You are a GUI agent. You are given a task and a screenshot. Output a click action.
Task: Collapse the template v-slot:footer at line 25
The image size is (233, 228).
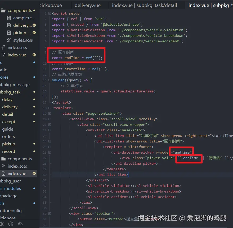click(x=50, y=147)
